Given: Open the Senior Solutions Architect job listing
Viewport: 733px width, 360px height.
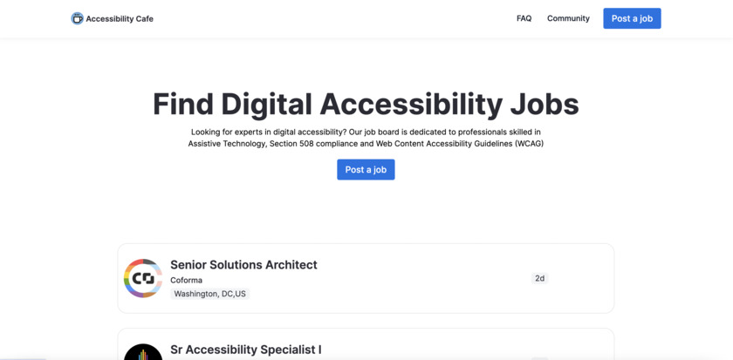Looking at the screenshot, I should [x=243, y=265].
